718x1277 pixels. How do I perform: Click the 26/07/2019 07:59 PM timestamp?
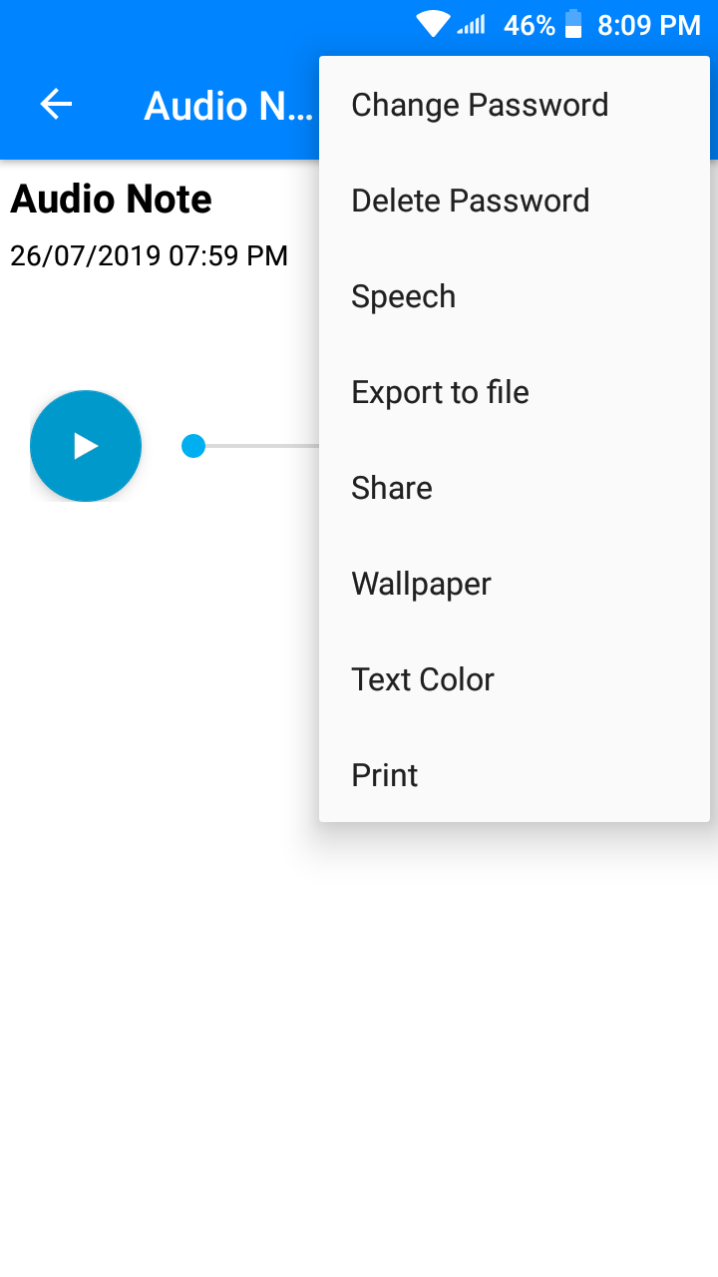(x=149, y=256)
